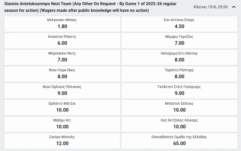Select Ορλάντο Μάτζικ odds 10.00
Viewport: 241px width, 151px height.
point(62,107)
